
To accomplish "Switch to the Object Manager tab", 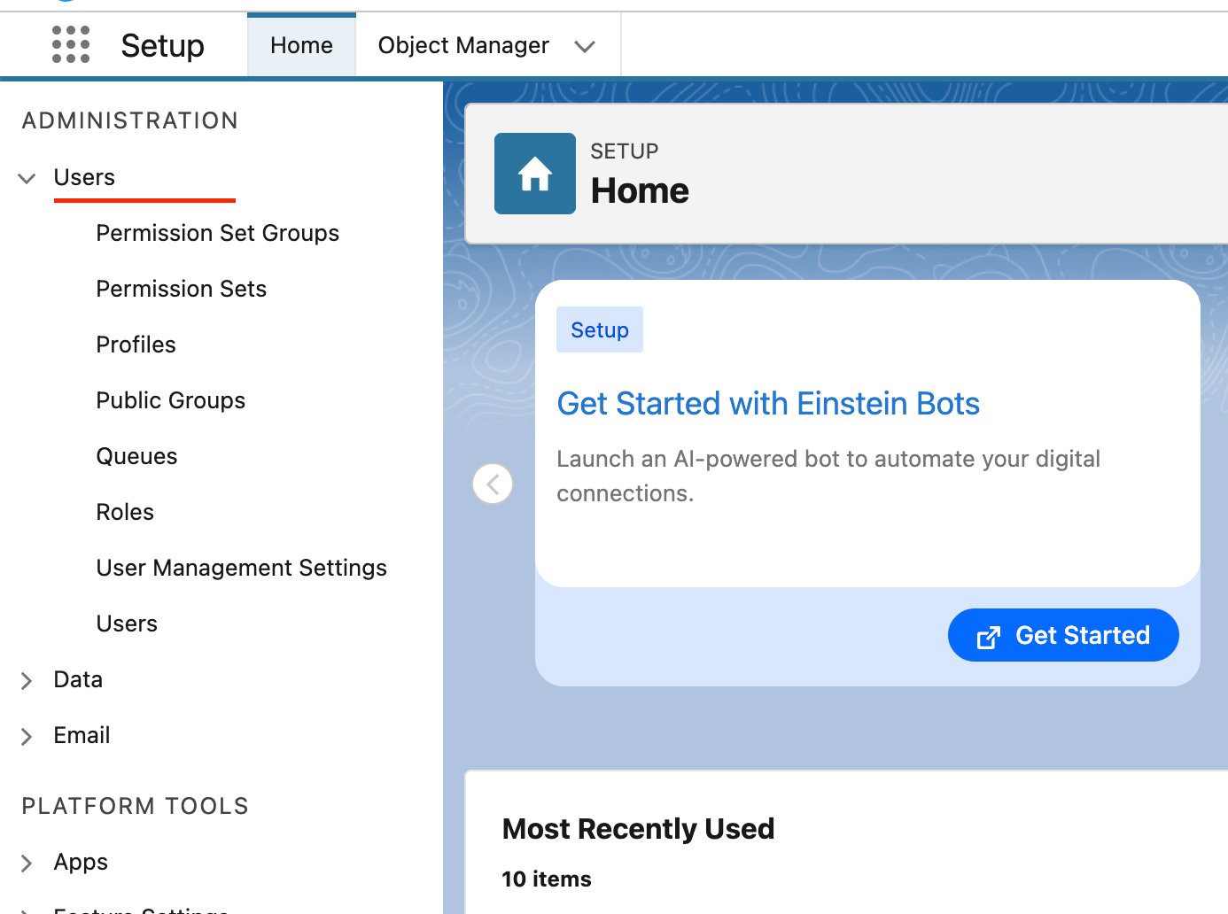I will [x=462, y=45].
